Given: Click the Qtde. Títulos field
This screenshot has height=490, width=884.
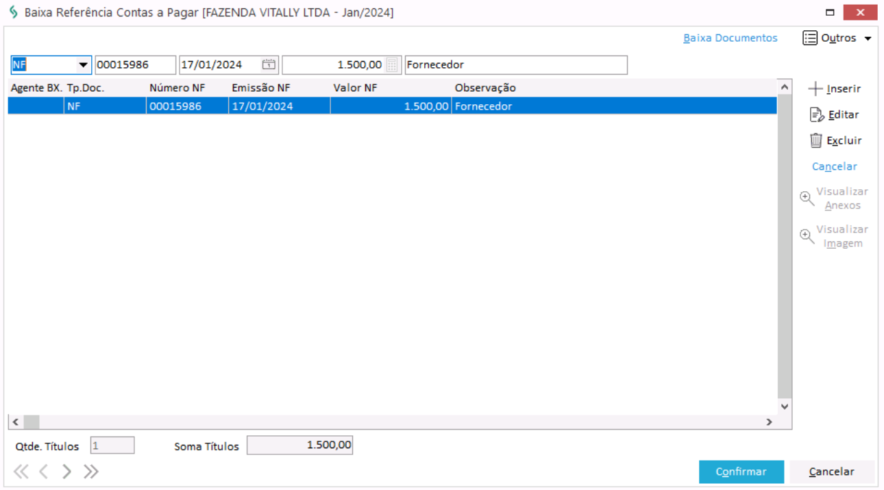Looking at the screenshot, I should pos(112,445).
